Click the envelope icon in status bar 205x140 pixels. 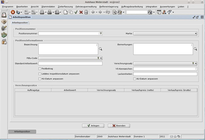[171, 136]
